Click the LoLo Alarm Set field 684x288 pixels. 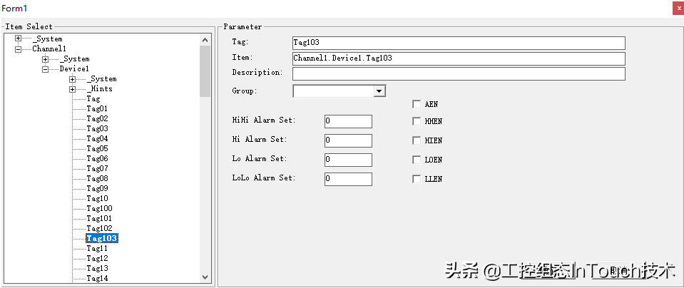[x=348, y=179]
